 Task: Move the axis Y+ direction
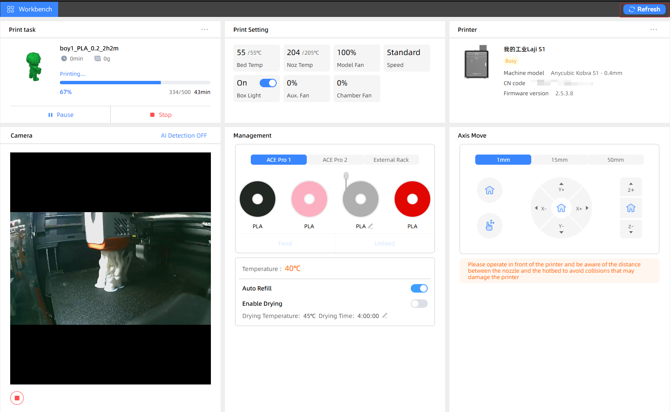point(561,187)
